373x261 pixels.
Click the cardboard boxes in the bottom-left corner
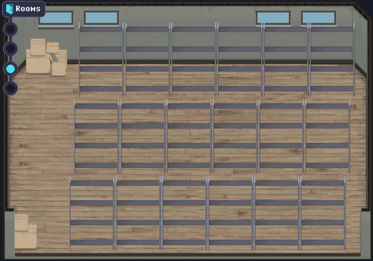tap(26, 232)
